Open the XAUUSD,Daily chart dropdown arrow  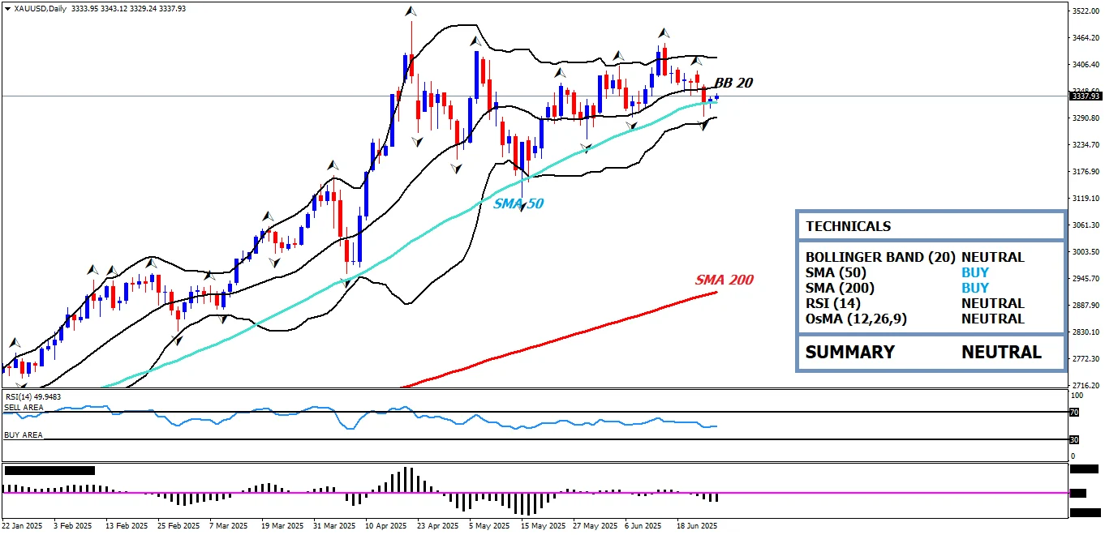[x=7, y=8]
